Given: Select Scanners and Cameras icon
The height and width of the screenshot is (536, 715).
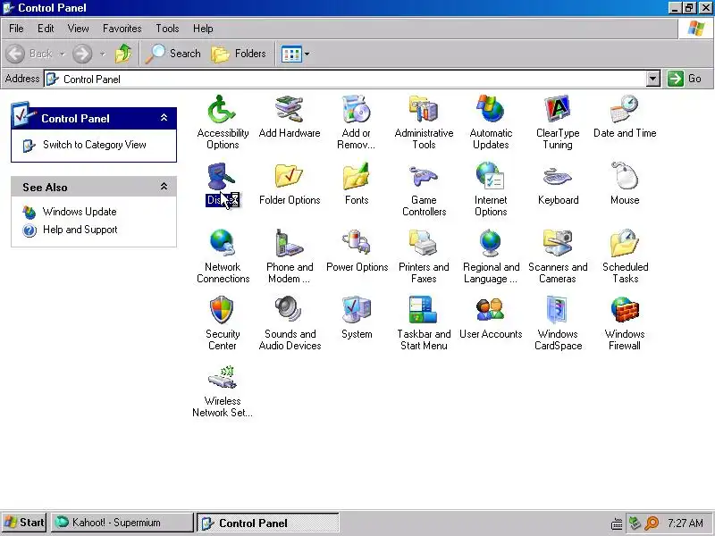Looking at the screenshot, I should click(557, 244).
